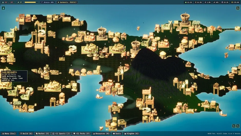Open the Seals panel

pyautogui.click(x=117, y=133)
